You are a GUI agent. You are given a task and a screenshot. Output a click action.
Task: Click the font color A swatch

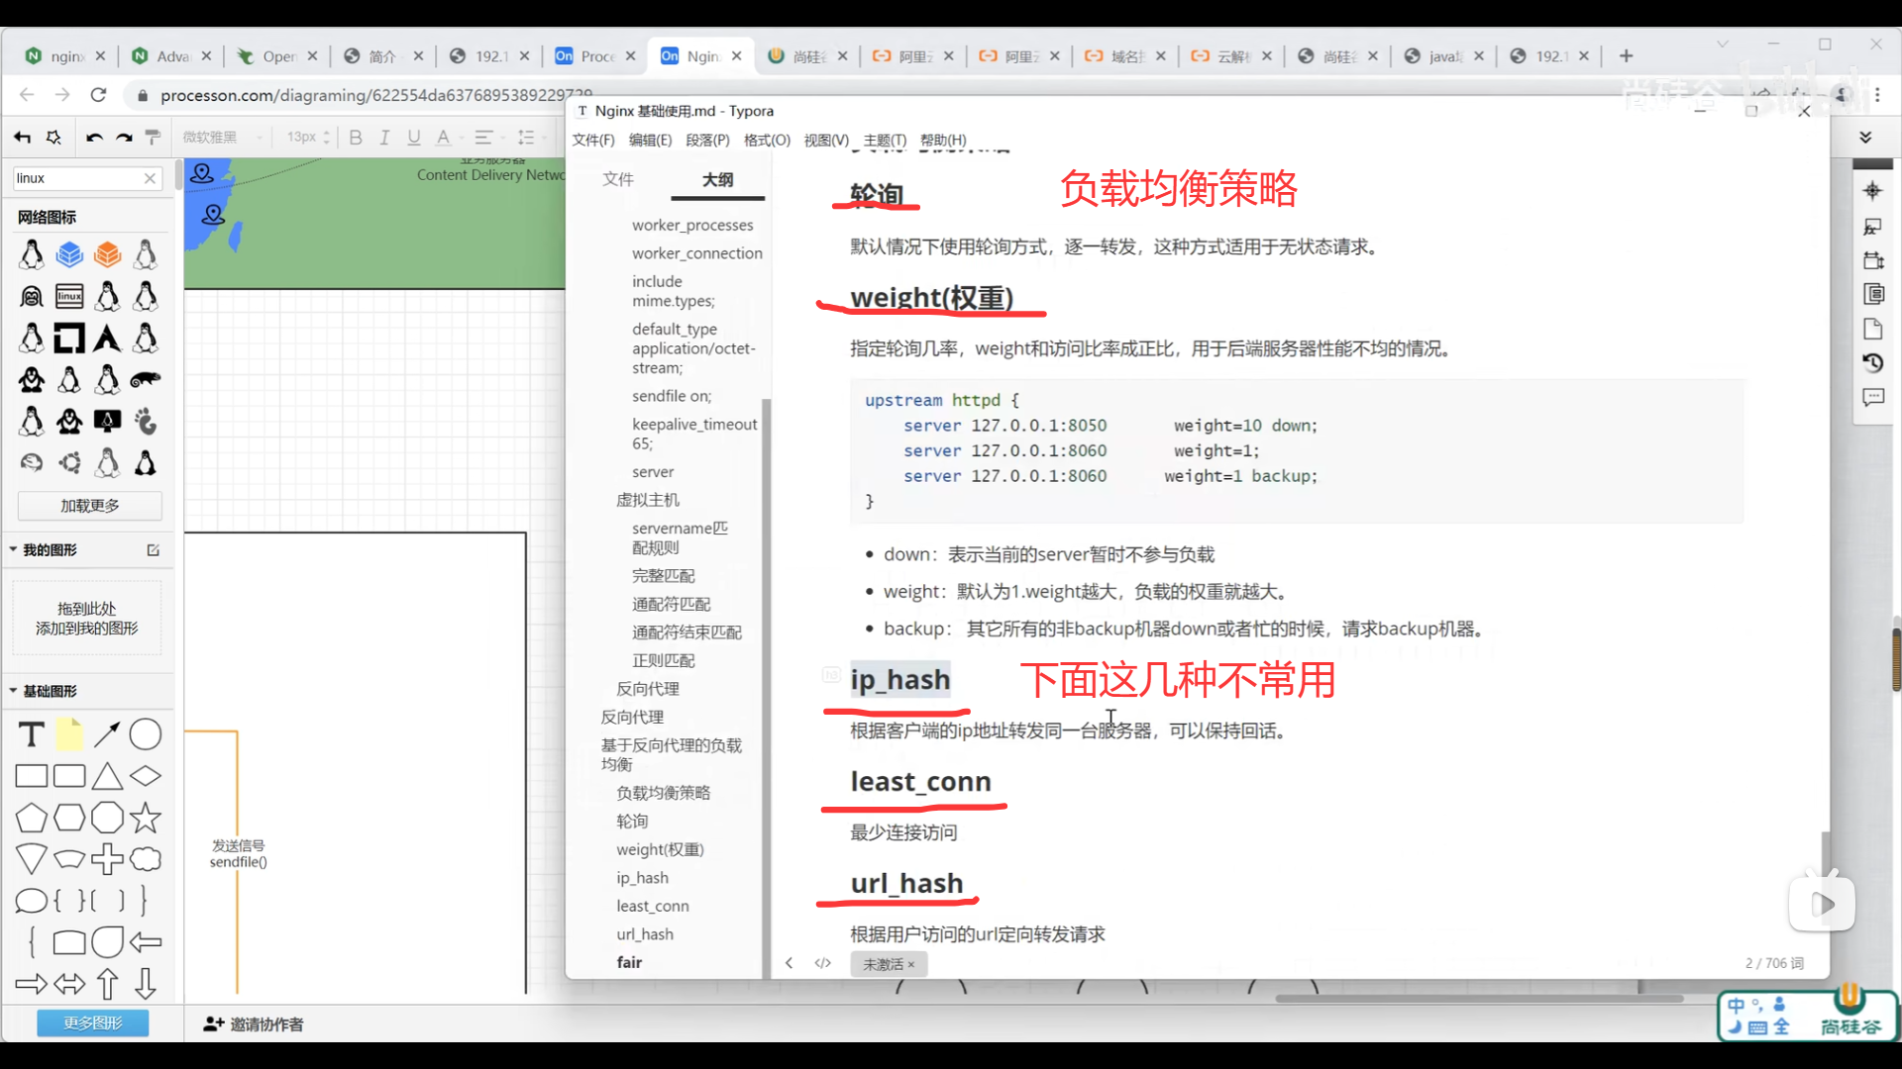[443, 138]
